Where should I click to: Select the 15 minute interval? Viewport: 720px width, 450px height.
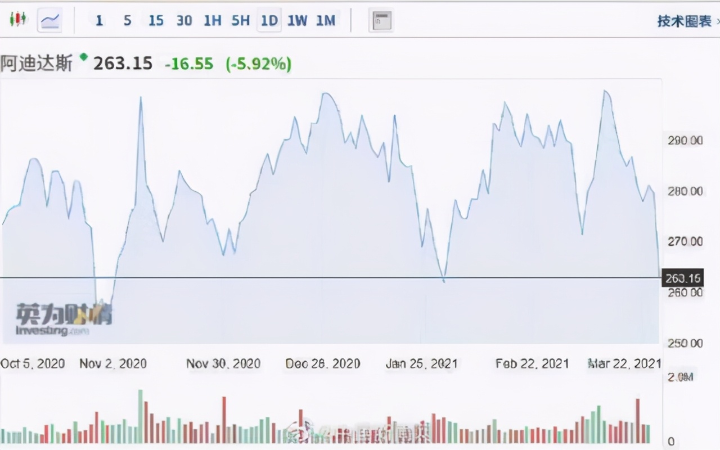point(156,21)
